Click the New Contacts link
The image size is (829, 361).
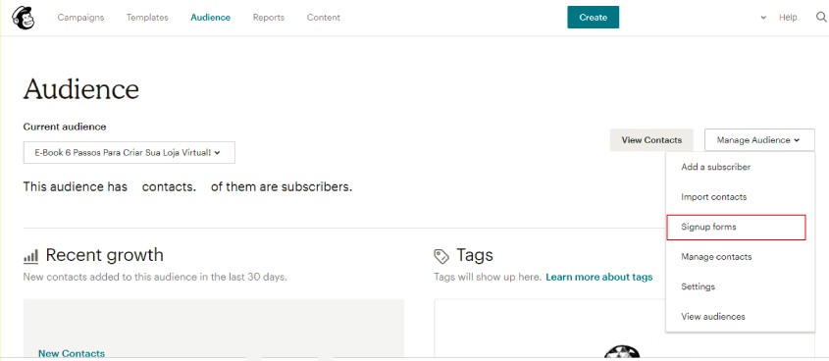(72, 353)
